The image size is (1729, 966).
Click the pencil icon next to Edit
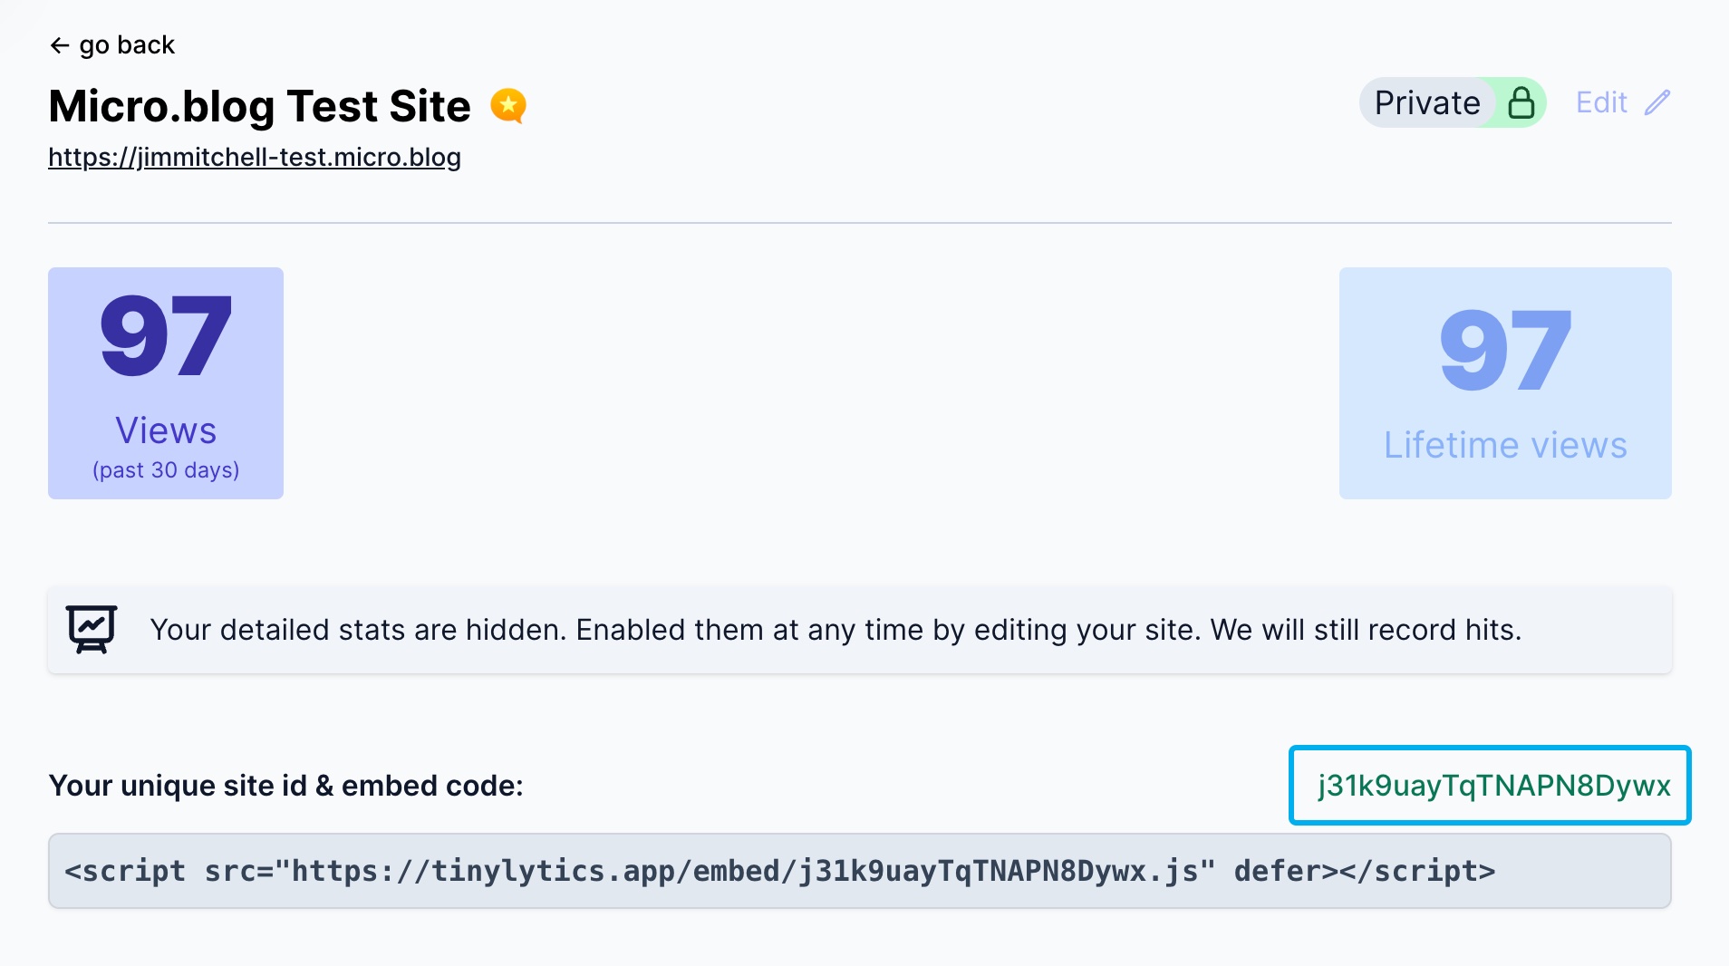pyautogui.click(x=1657, y=102)
